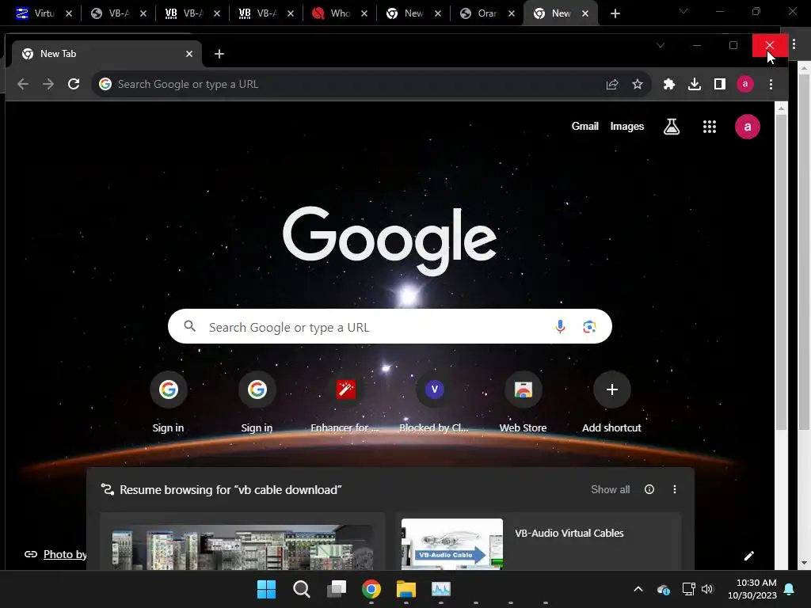This screenshot has width=811, height=608.
Task: Open the VB-Audio Virtual Cables card
Action: pos(539,541)
